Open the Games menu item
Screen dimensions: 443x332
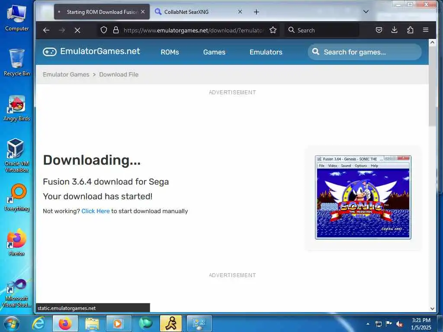tap(214, 52)
